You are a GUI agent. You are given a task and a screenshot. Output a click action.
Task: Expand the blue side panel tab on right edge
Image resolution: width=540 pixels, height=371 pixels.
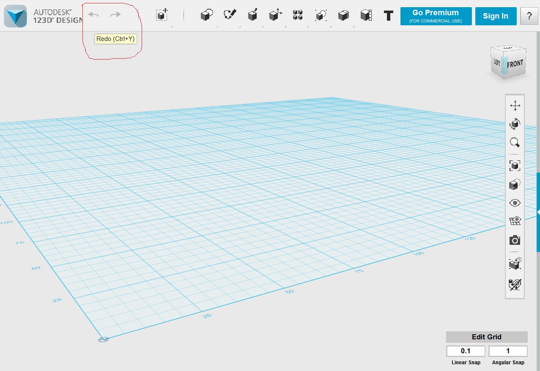tap(538, 212)
